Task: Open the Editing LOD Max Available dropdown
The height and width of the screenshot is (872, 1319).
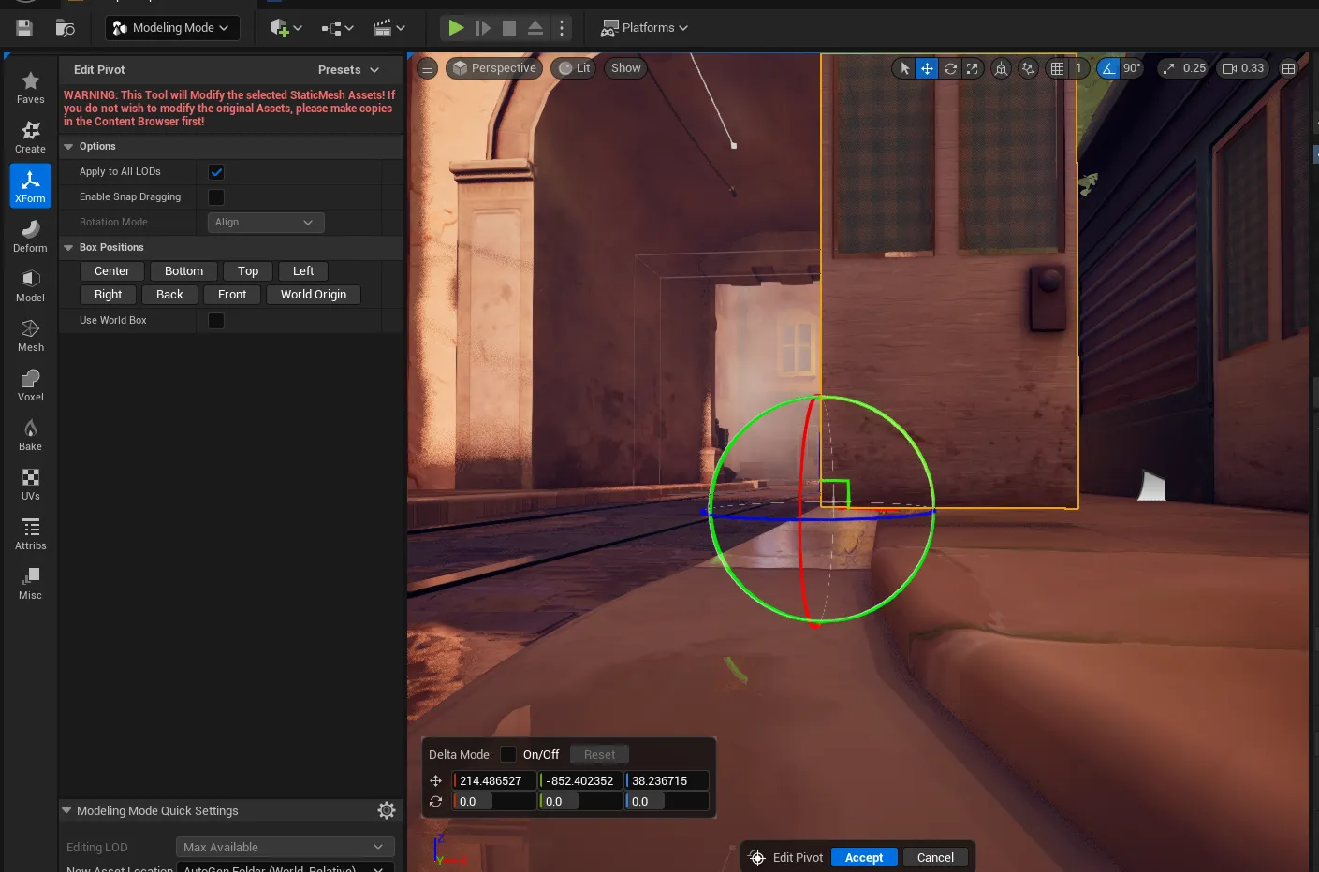Action: coord(286,847)
